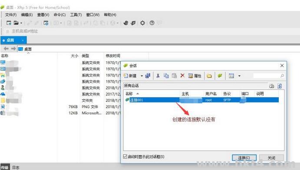Sort main file list by 类型 column
300x170 pixels.
point(86,56)
